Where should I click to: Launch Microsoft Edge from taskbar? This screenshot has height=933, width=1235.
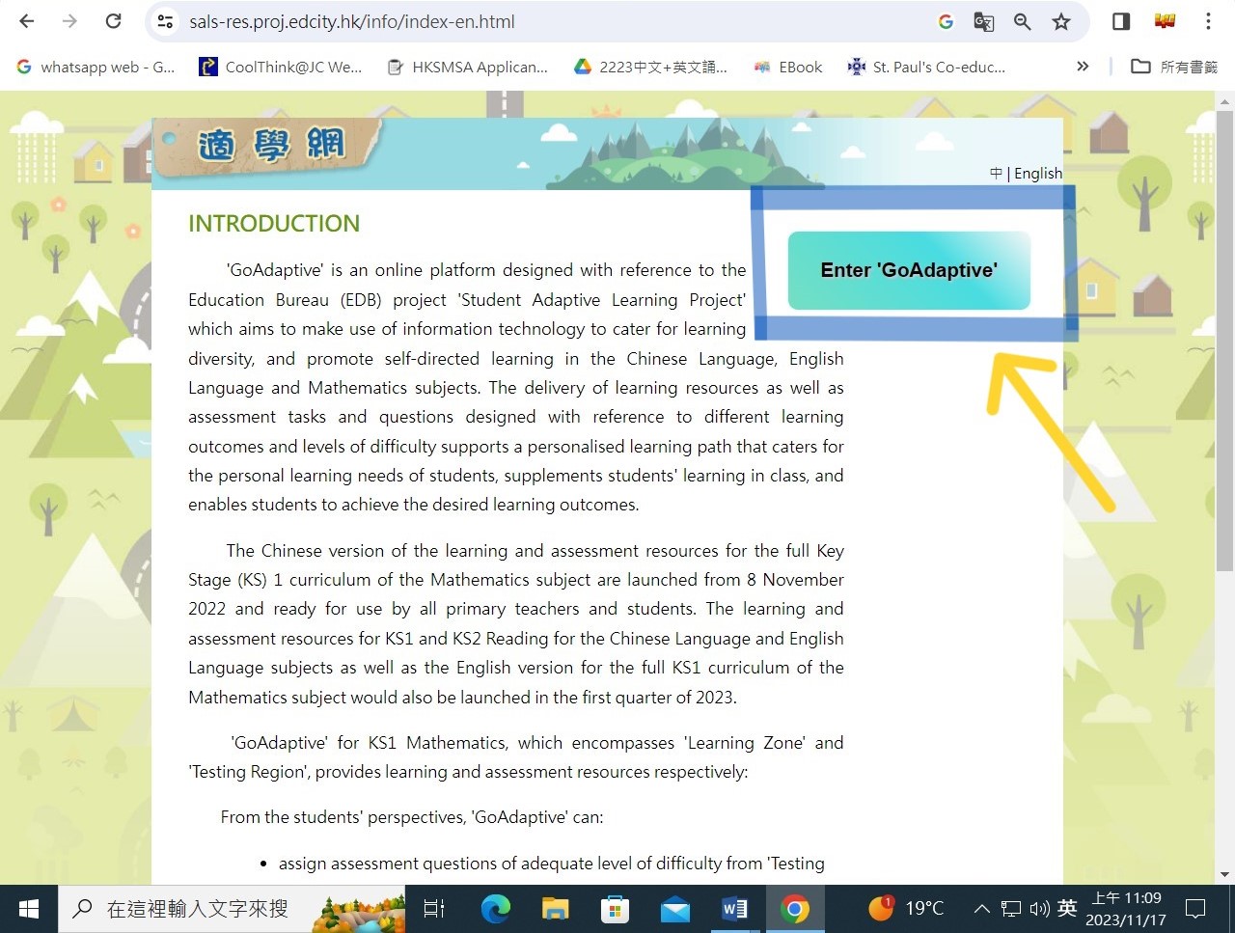495,909
